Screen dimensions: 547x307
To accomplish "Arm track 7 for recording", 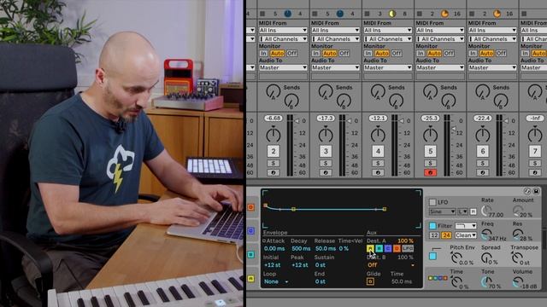I will coord(535,172).
